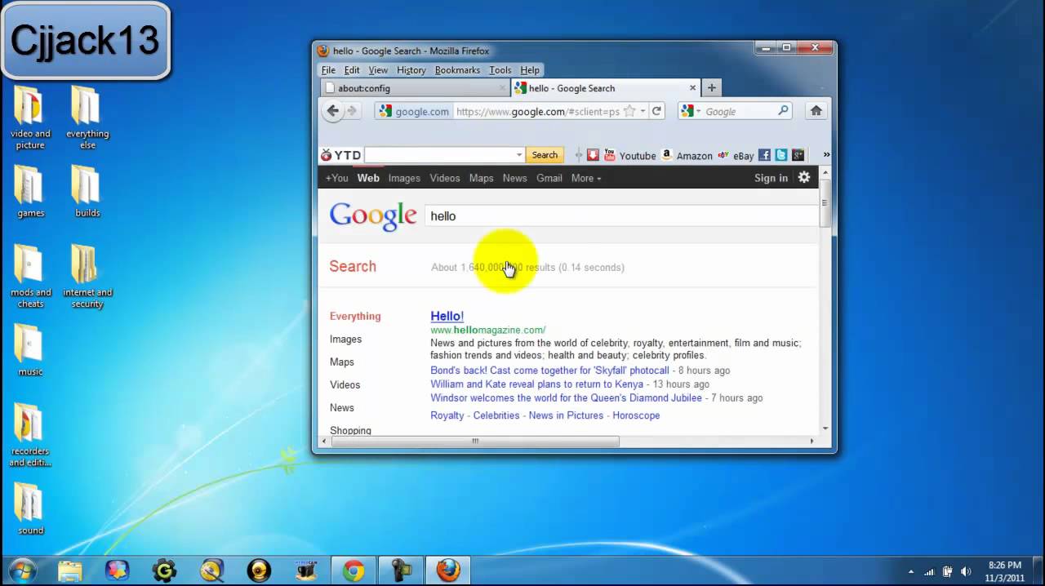Open the camcorder recorder taskbar icon
Viewport: 1045px width, 586px height.
401,570
